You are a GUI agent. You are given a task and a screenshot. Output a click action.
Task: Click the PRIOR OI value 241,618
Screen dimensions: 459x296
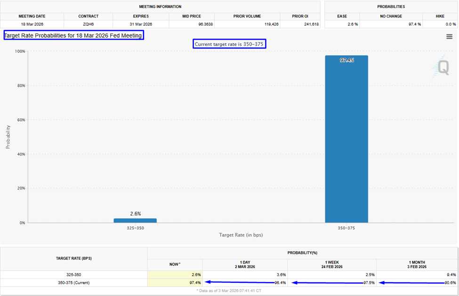coord(311,24)
